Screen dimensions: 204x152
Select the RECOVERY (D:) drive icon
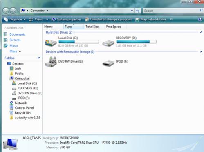(x=108, y=43)
